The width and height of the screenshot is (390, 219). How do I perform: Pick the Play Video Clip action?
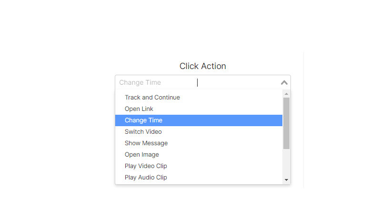146,166
